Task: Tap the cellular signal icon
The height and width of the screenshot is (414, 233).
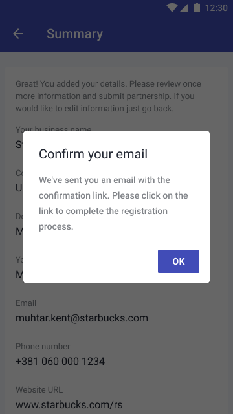Action: point(184,8)
